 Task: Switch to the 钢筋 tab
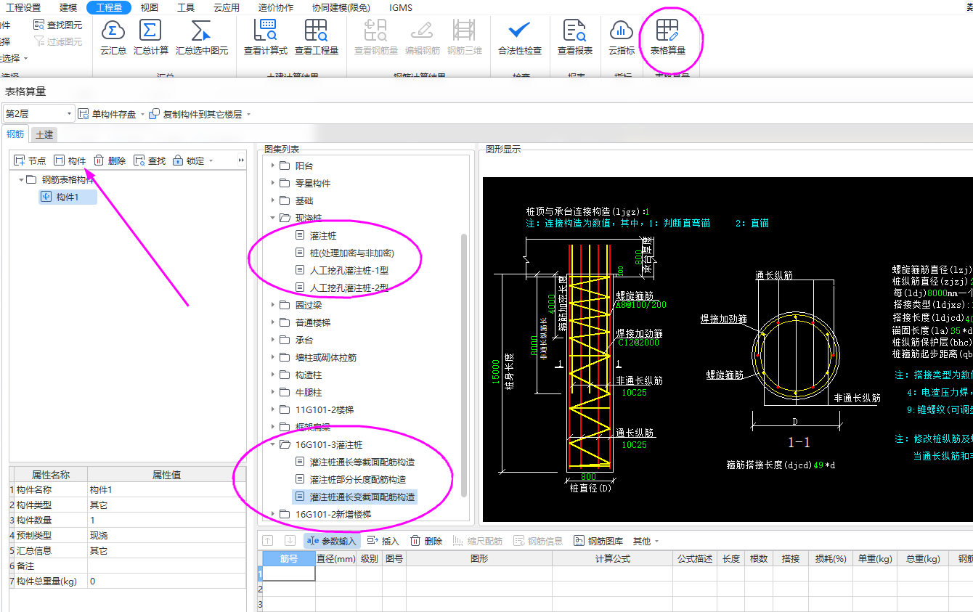(15, 134)
